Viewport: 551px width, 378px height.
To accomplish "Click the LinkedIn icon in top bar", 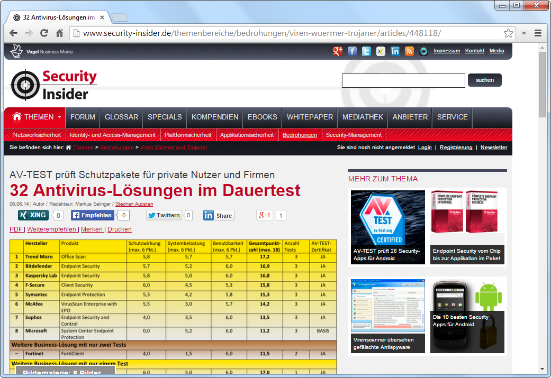I will coord(395,51).
